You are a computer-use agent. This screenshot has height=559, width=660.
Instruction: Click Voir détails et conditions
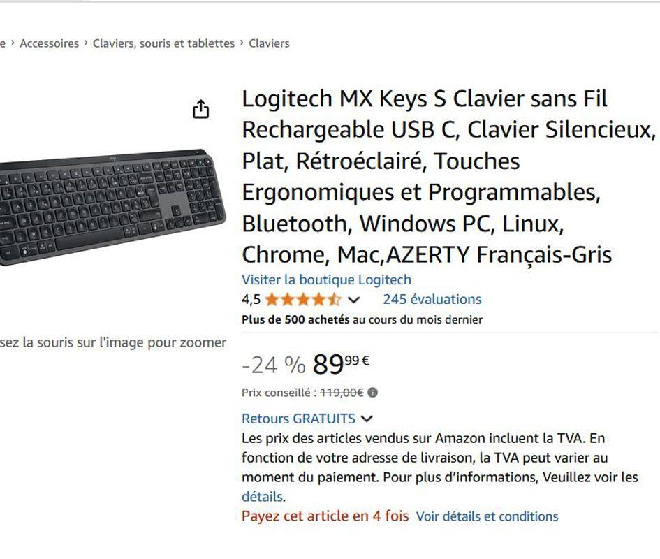pos(487,516)
